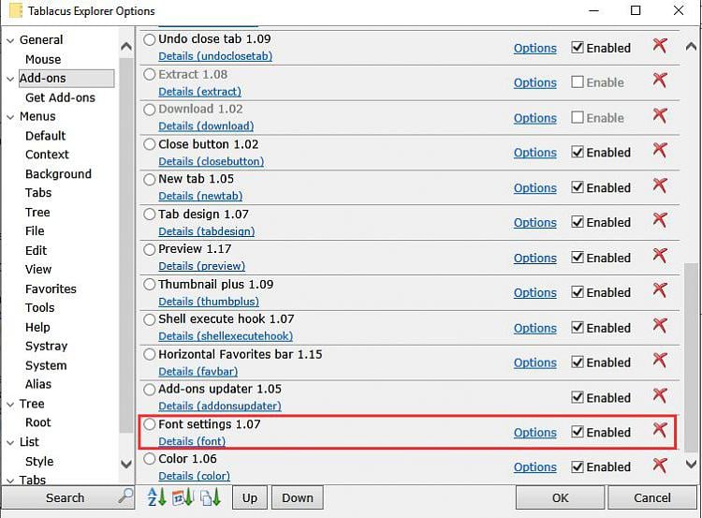Screen dimensions: 702x518
Task: Check Enable for Download add-on
Action: [x=578, y=117]
